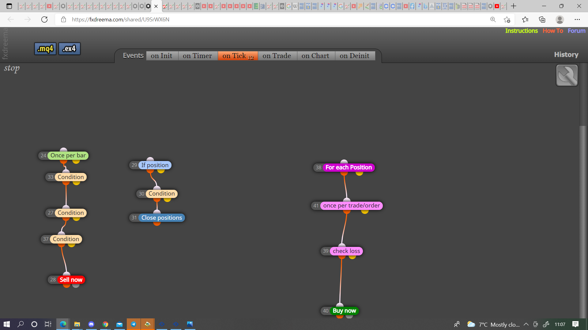Open the notification center icon

point(575,324)
